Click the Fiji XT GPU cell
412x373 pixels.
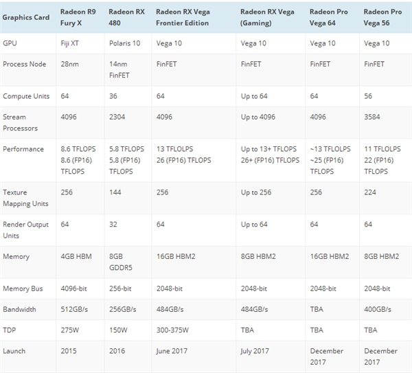72,43
